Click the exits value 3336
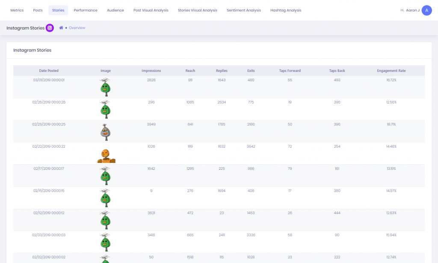This screenshot has height=263, width=438. (251, 235)
